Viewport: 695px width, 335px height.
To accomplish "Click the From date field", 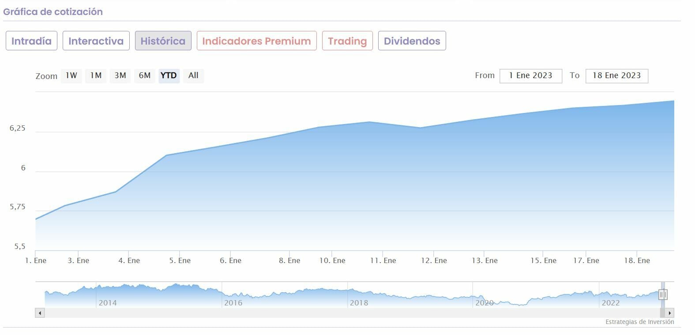I will (x=530, y=75).
